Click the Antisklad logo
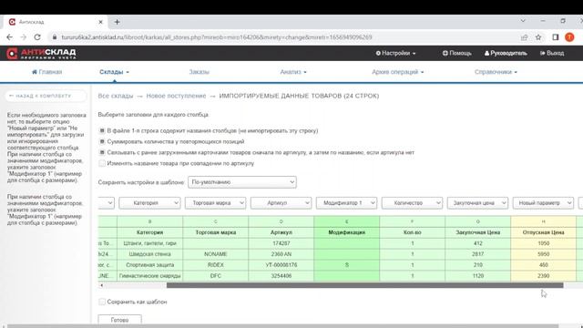Image resolution: width=583 pixels, height=328 pixels. pos(41,54)
